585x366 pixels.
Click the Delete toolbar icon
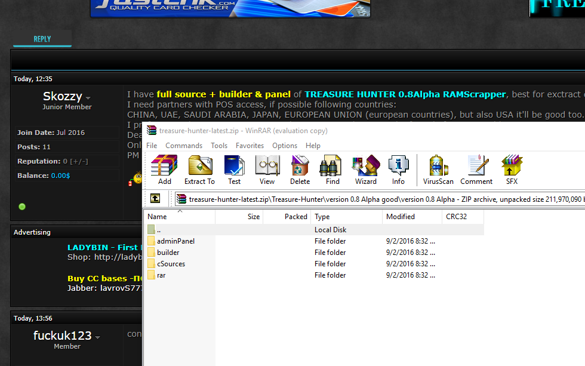tap(300, 170)
